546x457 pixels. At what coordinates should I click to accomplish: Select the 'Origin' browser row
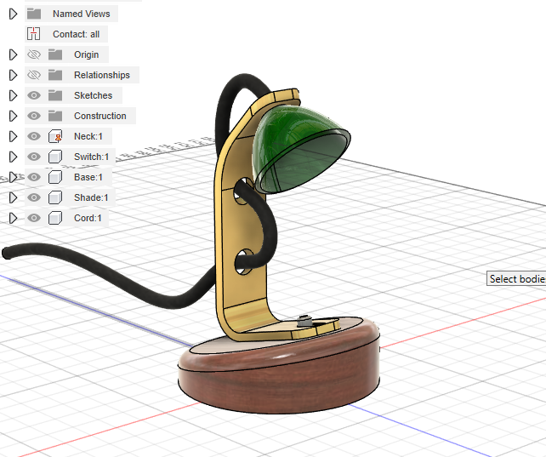(x=67, y=54)
